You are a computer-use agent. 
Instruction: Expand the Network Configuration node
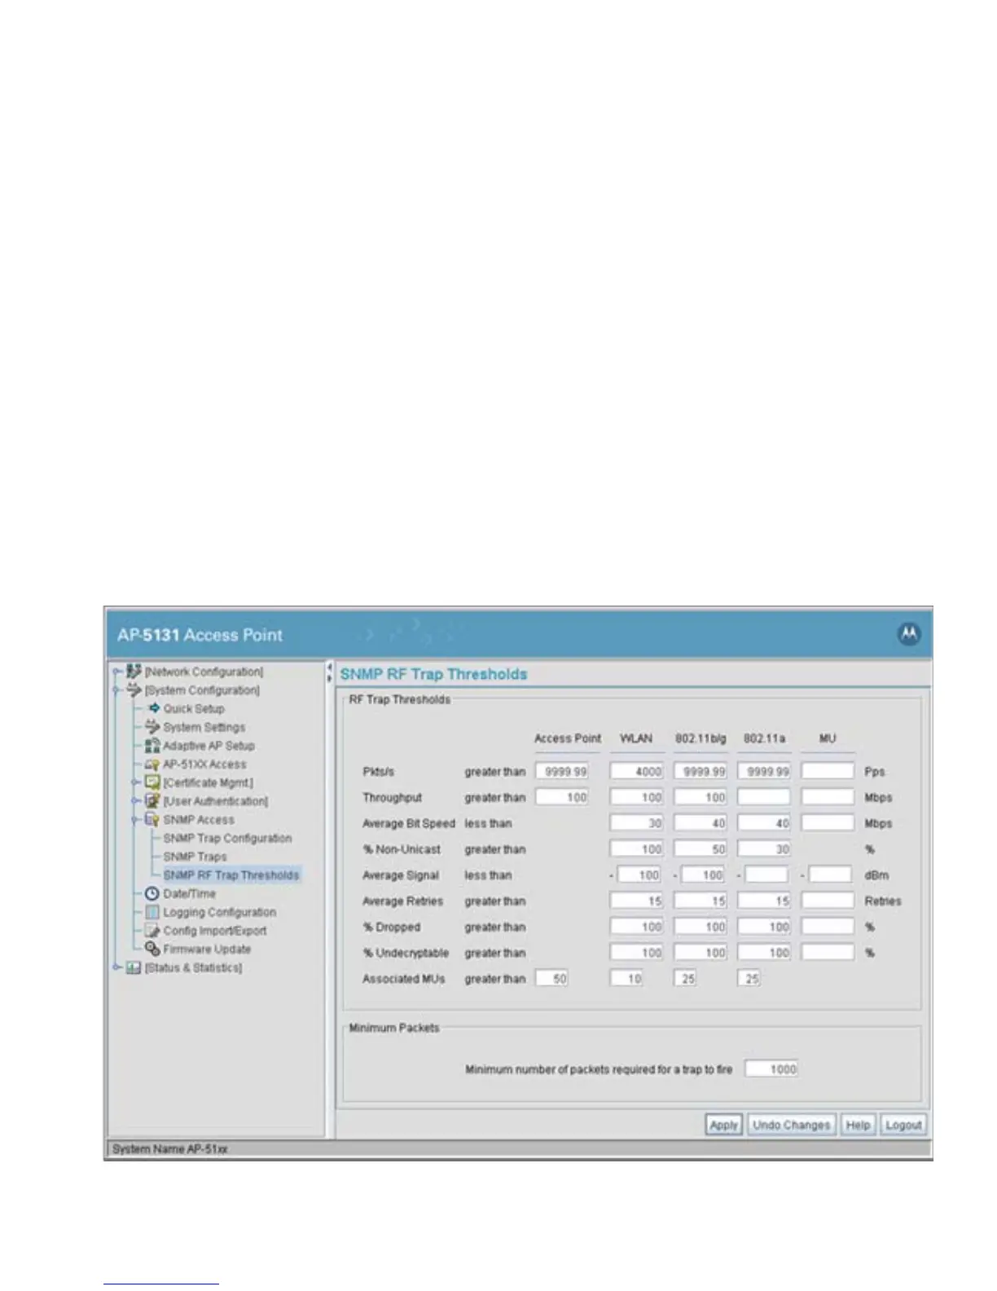pos(117,672)
